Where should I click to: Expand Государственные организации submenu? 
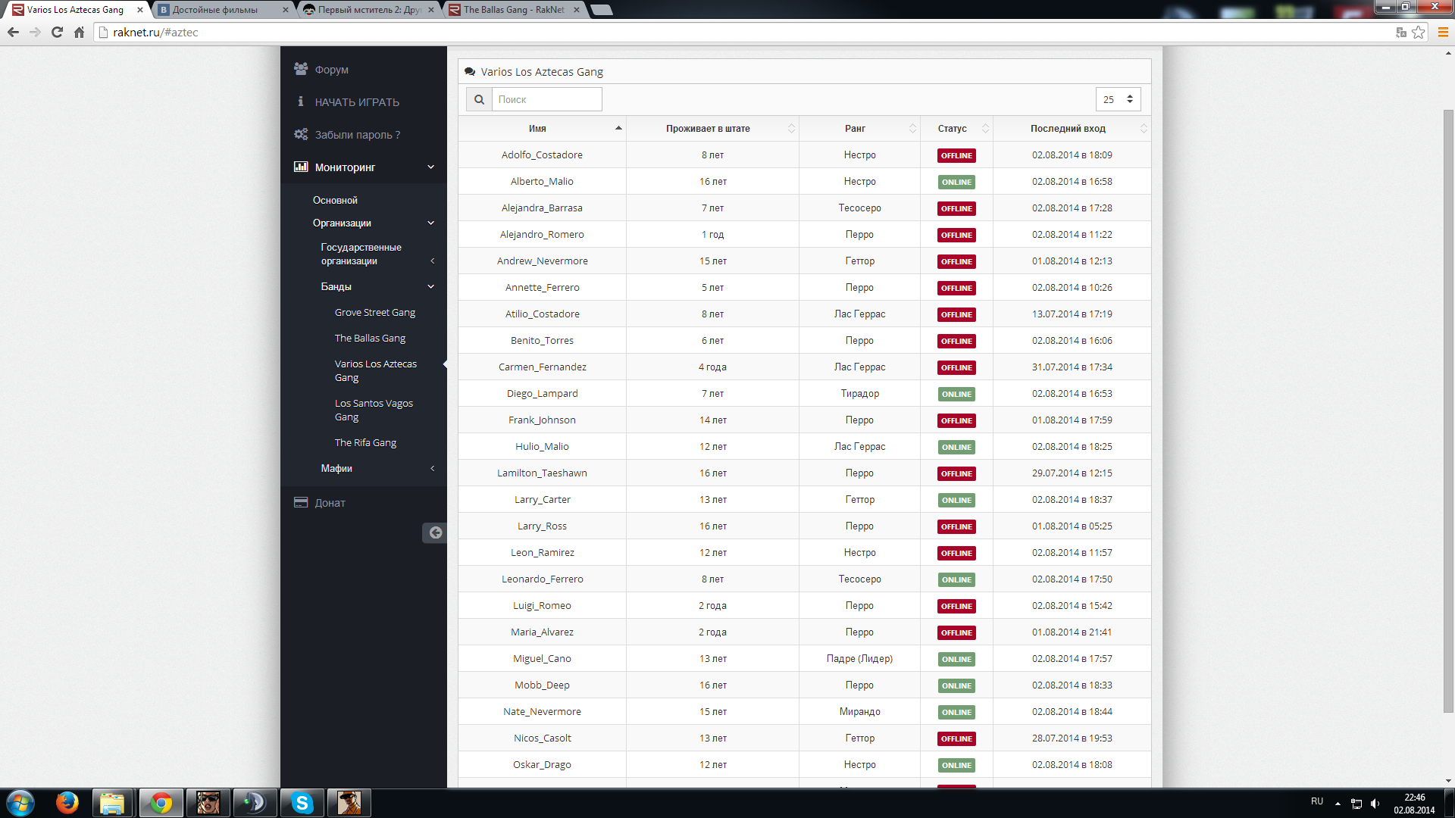(x=361, y=254)
